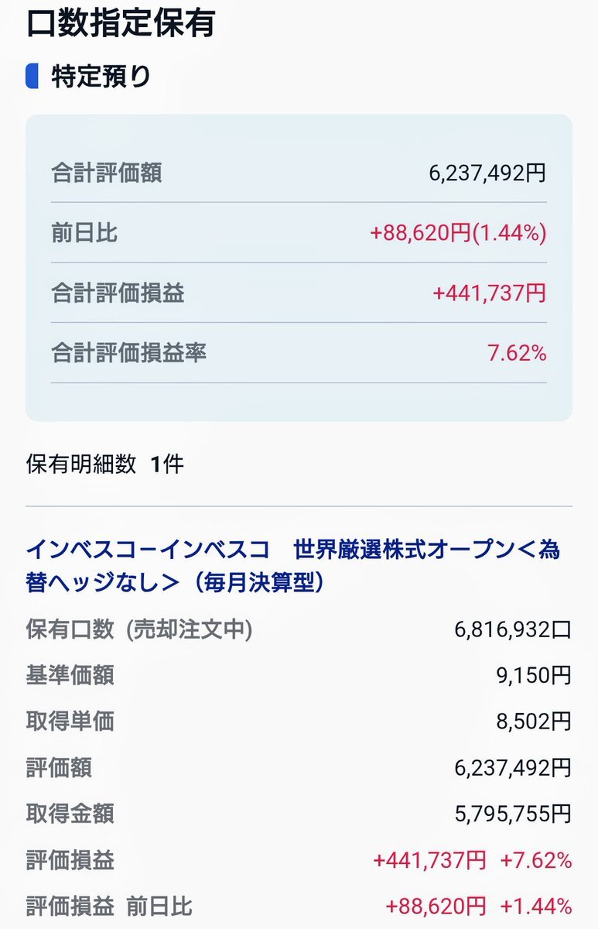Screen dimensions: 598x929
Task: Tap the 評価損益 前日比 label
Action: coord(109,906)
